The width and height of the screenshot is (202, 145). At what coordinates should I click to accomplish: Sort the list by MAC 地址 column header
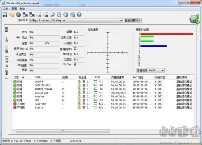pos(138,77)
